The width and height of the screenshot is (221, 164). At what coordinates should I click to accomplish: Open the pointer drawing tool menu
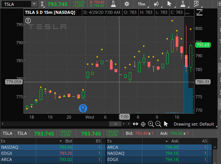click(x=169, y=4)
